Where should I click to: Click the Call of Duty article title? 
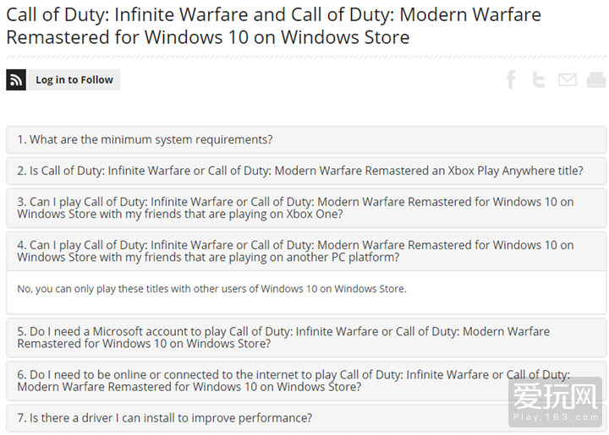(x=273, y=26)
